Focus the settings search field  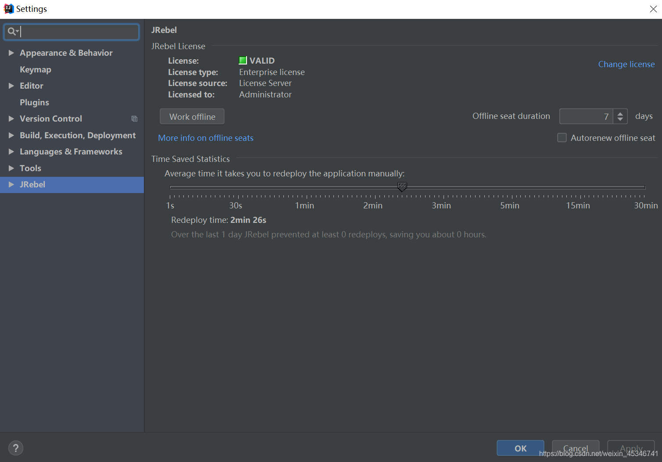click(x=72, y=32)
